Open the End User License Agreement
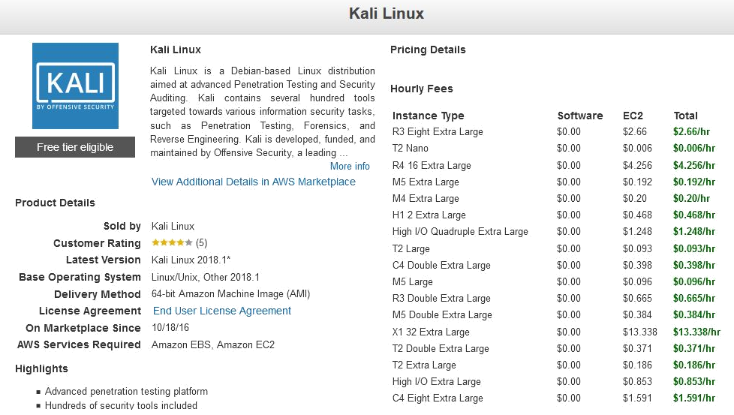Viewport: 734px width, 415px height. pyautogui.click(x=222, y=311)
